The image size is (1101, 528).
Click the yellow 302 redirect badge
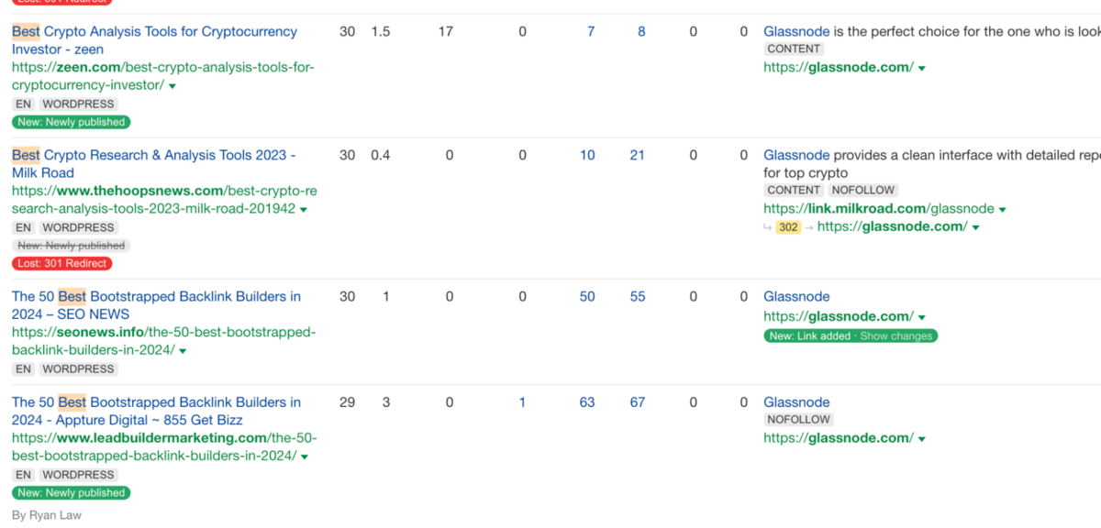click(788, 227)
